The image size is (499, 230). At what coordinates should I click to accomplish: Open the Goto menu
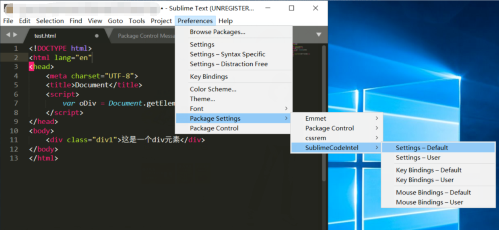(x=115, y=21)
